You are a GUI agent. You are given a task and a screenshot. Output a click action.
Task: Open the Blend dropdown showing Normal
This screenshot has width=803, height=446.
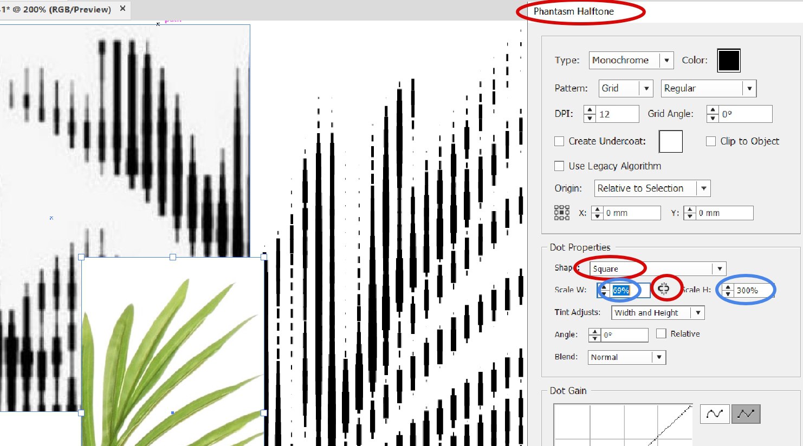(627, 357)
